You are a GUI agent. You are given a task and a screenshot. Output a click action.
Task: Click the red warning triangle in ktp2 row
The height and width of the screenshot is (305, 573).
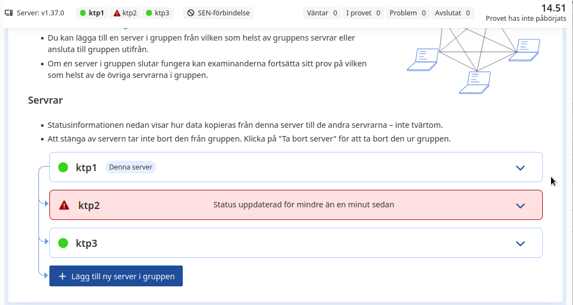pos(64,205)
